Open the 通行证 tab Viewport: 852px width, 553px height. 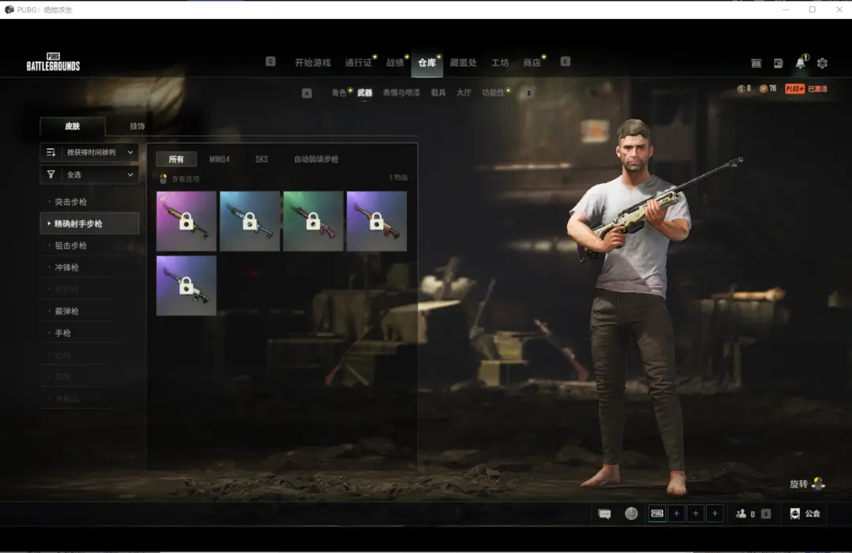[358, 62]
